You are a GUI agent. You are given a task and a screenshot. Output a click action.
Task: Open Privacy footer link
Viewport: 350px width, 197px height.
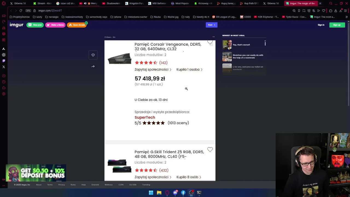click(62, 185)
